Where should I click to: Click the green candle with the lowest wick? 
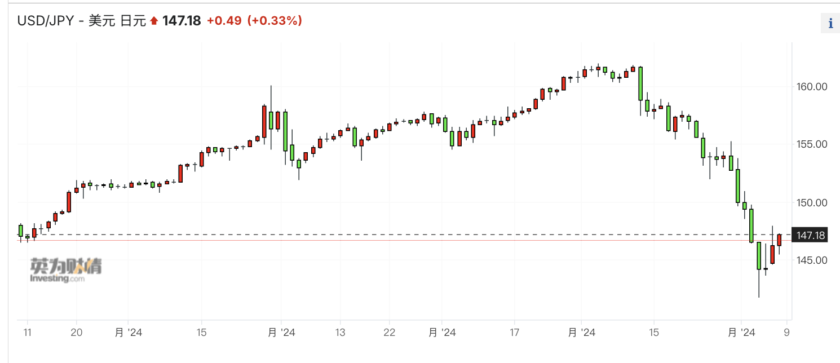click(x=759, y=255)
